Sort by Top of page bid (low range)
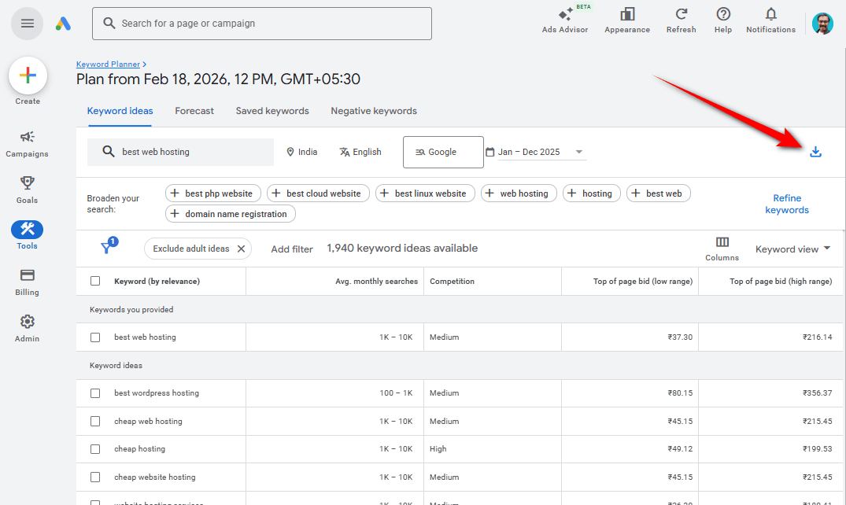Image resolution: width=846 pixels, height=505 pixels. click(x=643, y=281)
